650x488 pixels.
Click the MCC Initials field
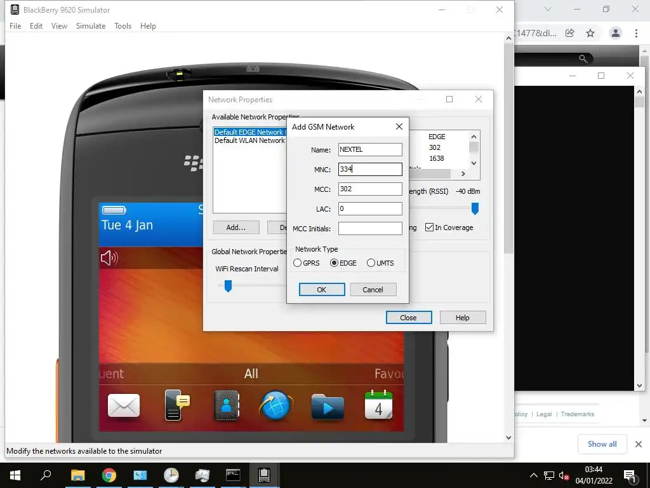tap(370, 228)
